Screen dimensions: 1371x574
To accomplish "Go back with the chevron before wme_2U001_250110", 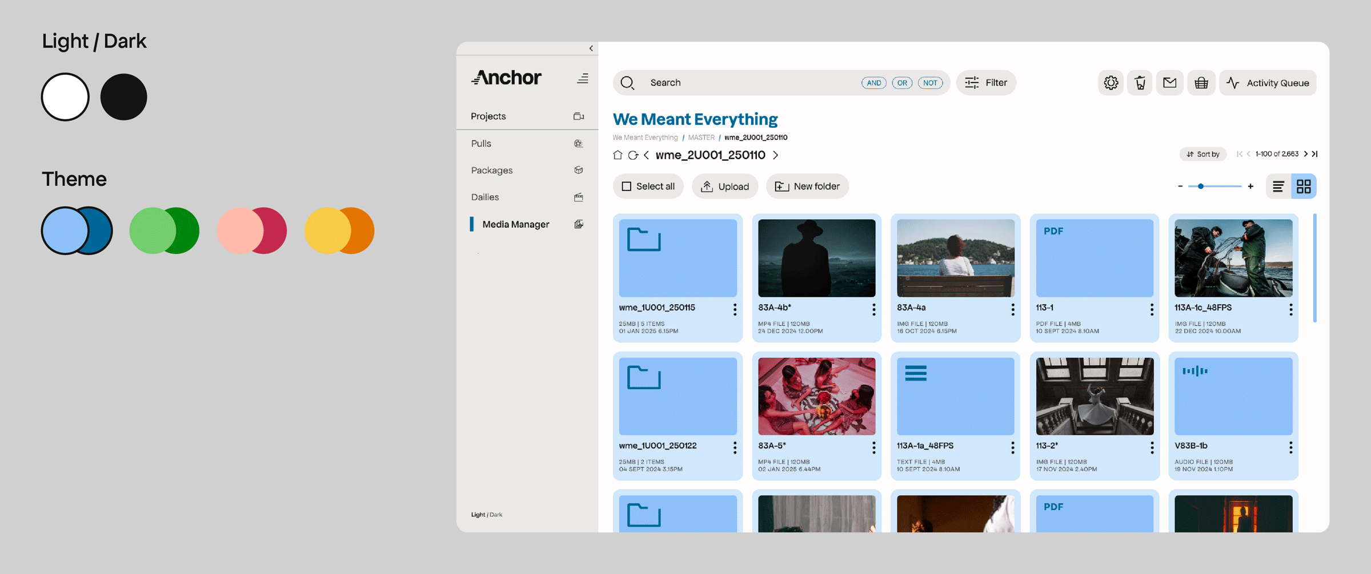I will [646, 155].
